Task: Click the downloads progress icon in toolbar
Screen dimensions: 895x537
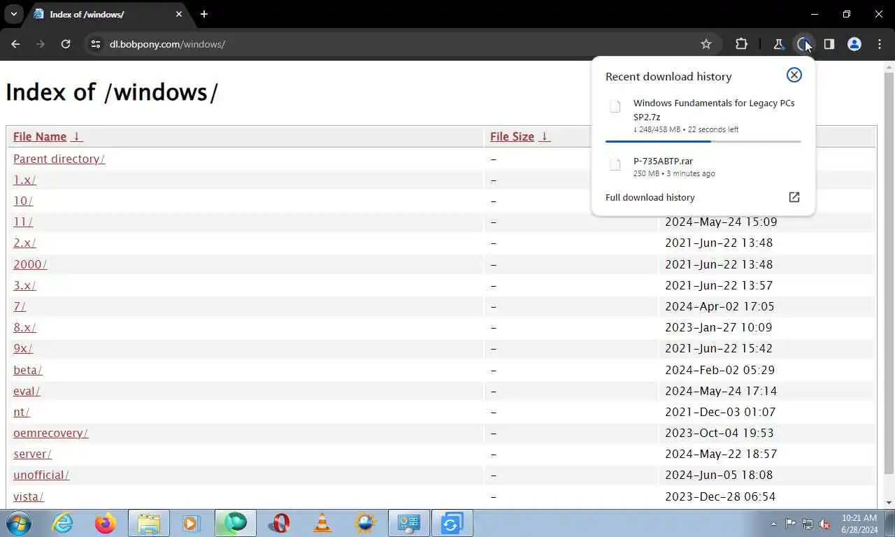Action: (x=803, y=44)
